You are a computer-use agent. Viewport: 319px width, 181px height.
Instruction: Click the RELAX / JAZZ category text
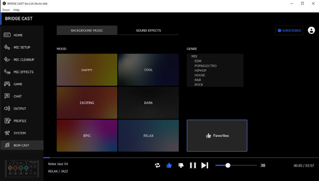pos(58,171)
